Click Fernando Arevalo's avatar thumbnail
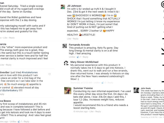 tap(65, 46)
